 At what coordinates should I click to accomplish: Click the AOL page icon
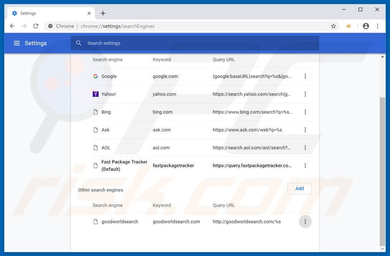coord(95,148)
